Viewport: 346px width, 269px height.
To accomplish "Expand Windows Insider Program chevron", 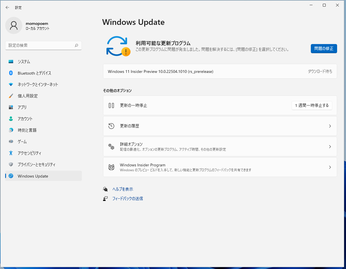I will click(330, 167).
